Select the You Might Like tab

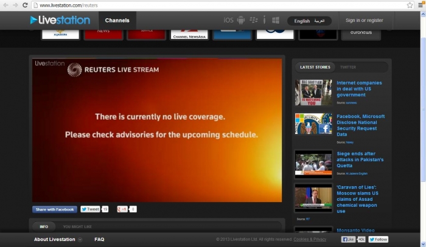click(x=77, y=226)
